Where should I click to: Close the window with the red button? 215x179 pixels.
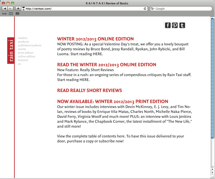4,3
